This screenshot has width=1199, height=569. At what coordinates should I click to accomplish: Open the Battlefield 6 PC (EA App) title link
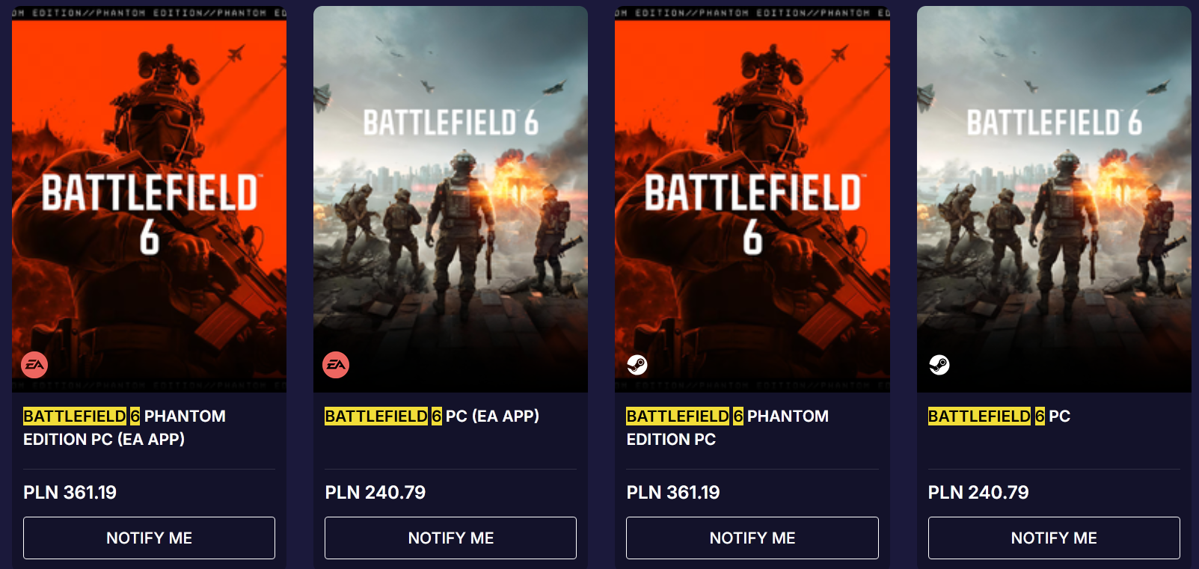tap(432, 416)
